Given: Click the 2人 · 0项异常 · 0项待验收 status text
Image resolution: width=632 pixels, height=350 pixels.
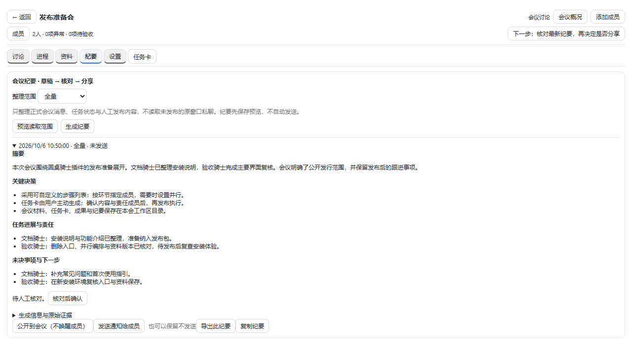Looking at the screenshot, I should click(x=63, y=34).
